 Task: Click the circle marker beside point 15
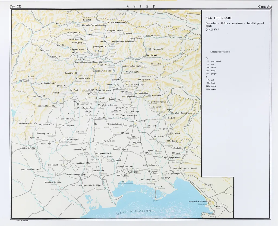coord(162,49)
